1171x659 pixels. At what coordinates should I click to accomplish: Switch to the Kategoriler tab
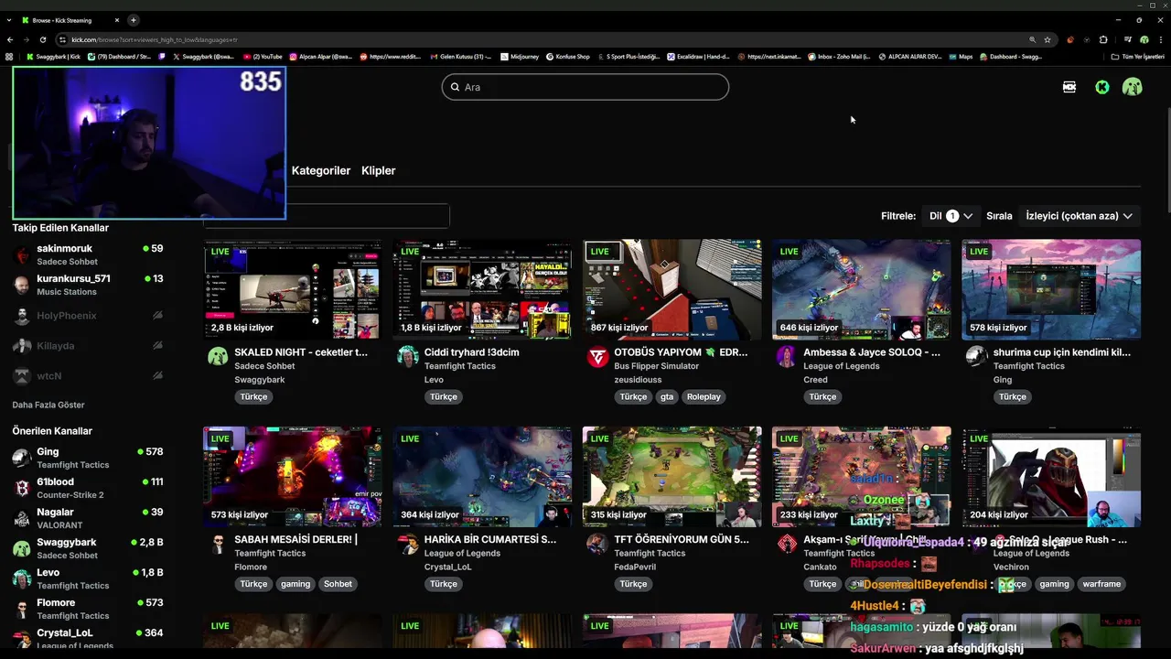point(321,170)
